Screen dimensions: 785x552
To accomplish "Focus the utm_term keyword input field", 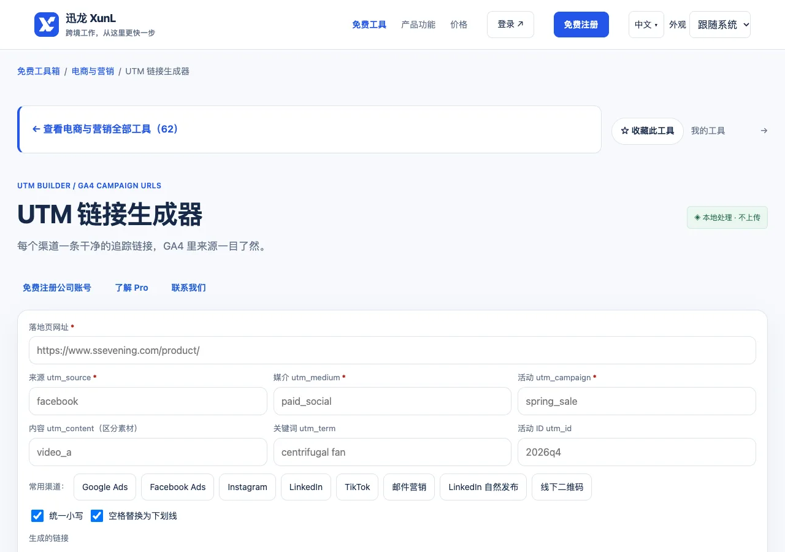I will [x=392, y=452].
